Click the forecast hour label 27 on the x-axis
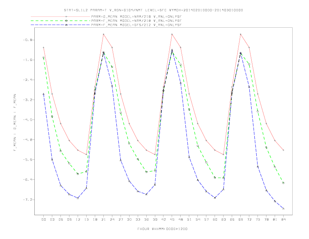Viewport: 309px width, 239px height. pos(121,219)
